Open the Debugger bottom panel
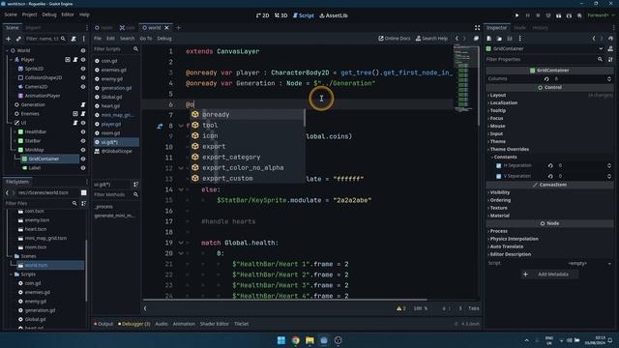This screenshot has width=619, height=348. 133,324
